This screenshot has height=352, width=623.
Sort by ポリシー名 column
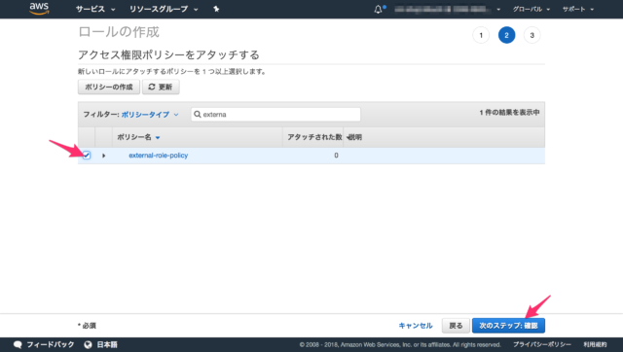point(138,137)
